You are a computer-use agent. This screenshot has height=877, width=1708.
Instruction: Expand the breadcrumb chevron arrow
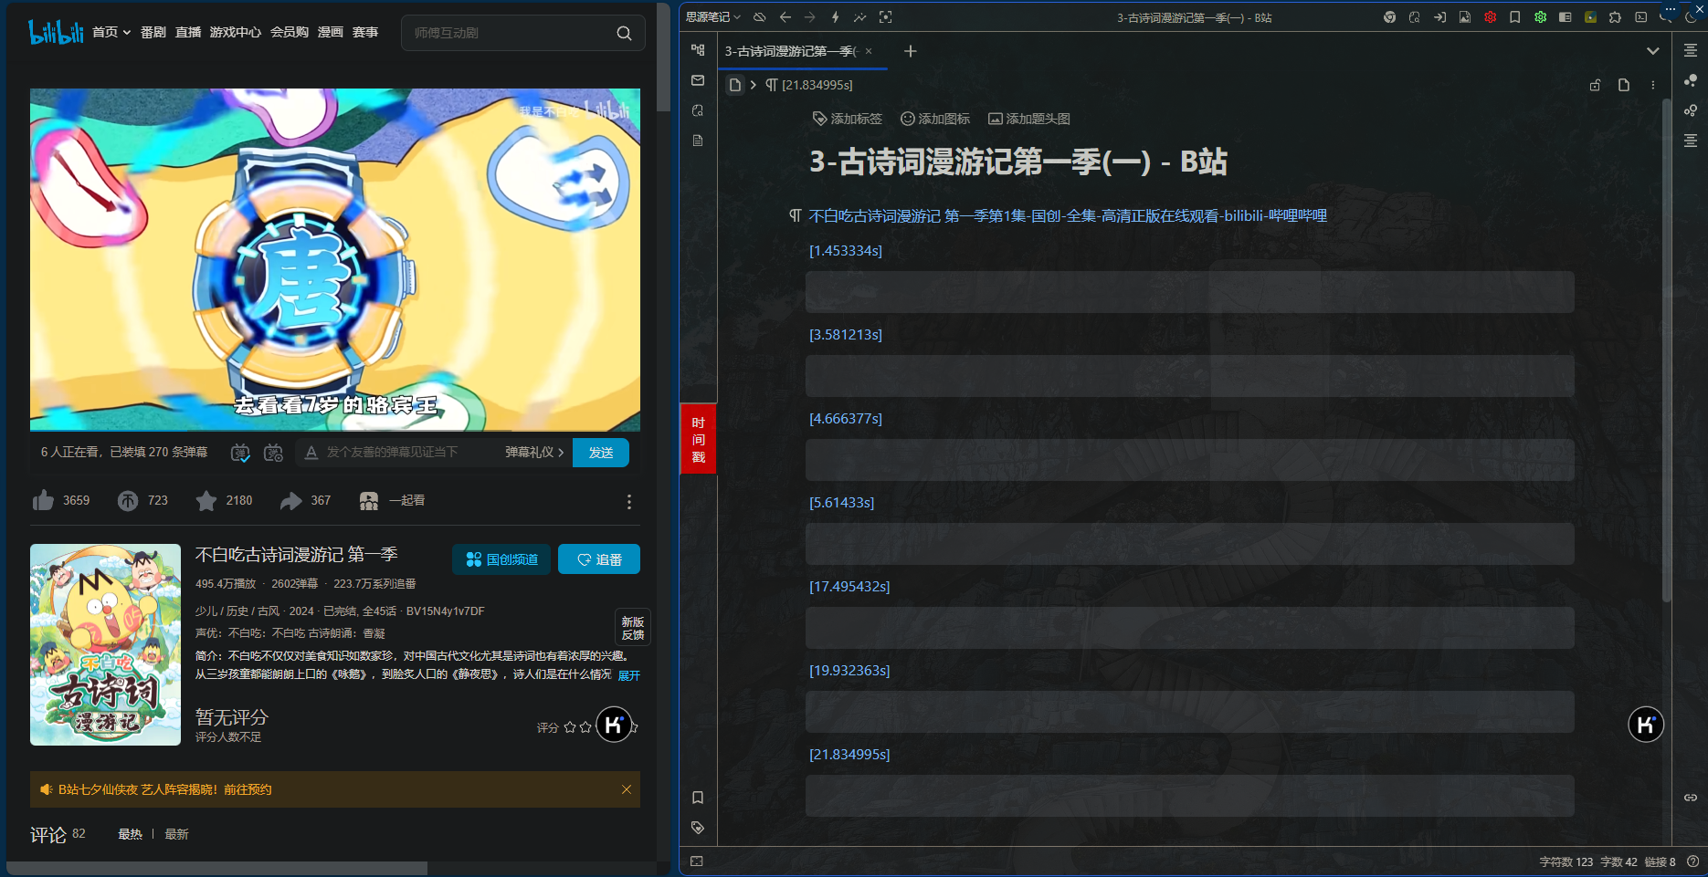click(753, 85)
